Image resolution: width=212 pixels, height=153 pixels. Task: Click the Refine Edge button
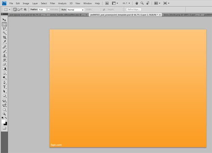[x=134, y=9]
